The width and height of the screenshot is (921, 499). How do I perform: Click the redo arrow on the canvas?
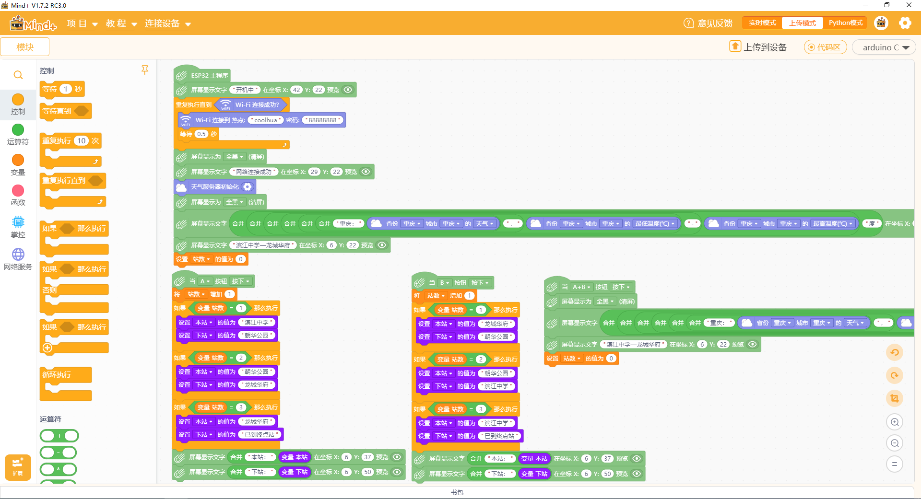[x=895, y=375]
